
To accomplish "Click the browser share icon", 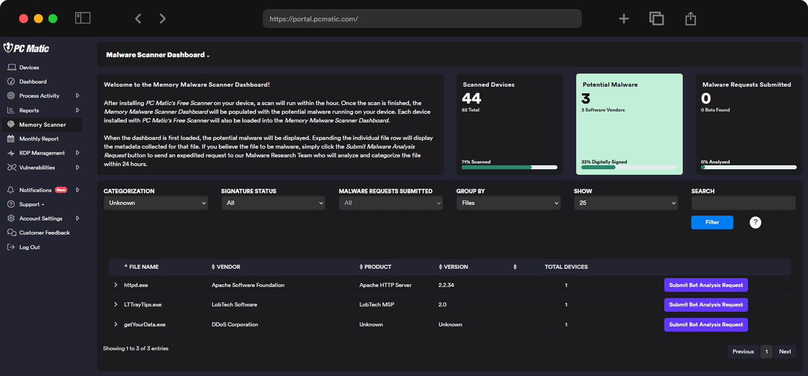I will coord(690,19).
